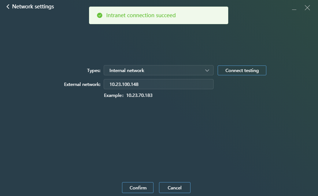
Task: Click the Example label under the field
Action: coord(114,95)
